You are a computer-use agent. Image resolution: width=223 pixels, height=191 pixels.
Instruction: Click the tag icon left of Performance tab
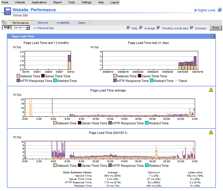4,23
